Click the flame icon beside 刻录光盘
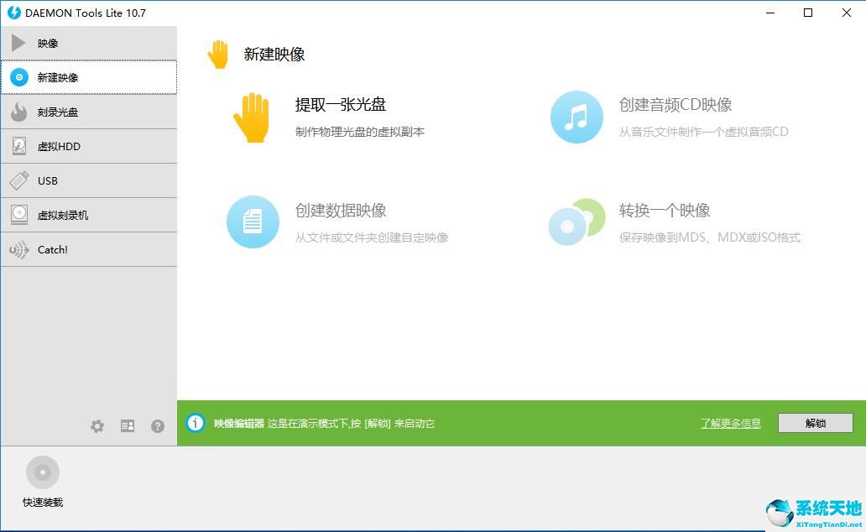The height and width of the screenshot is (532, 866). click(18, 112)
